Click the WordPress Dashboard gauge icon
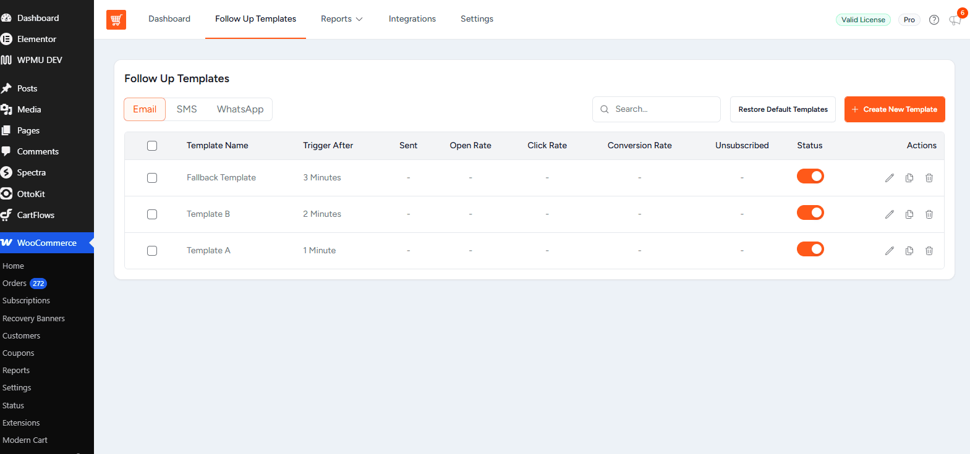The width and height of the screenshot is (970, 454). [6, 18]
